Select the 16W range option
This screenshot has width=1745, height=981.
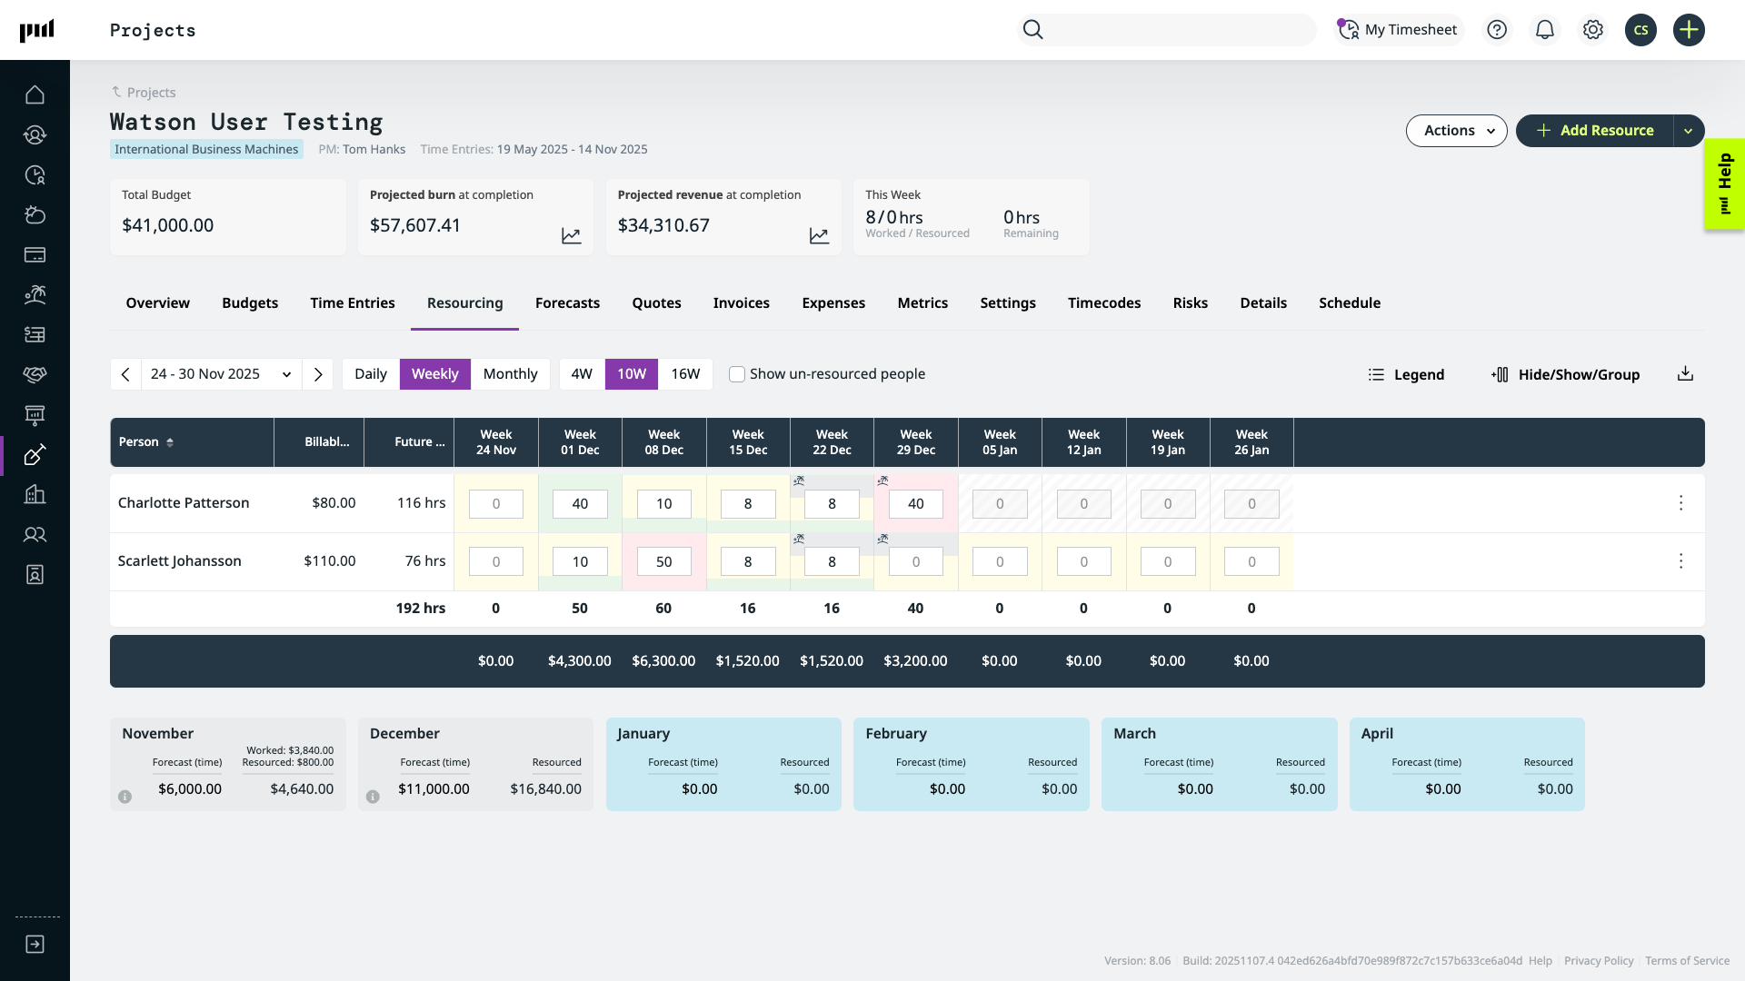pos(685,374)
